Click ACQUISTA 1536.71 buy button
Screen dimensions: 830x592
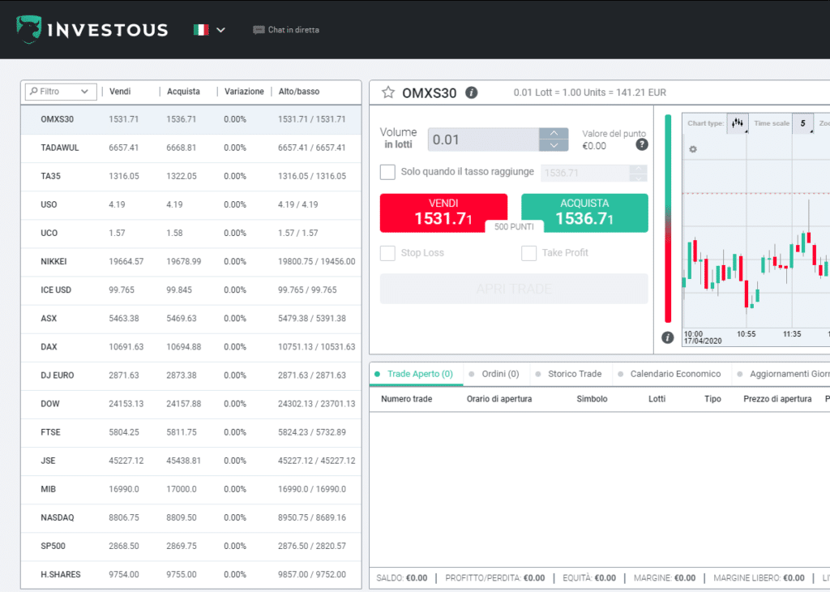click(x=584, y=212)
